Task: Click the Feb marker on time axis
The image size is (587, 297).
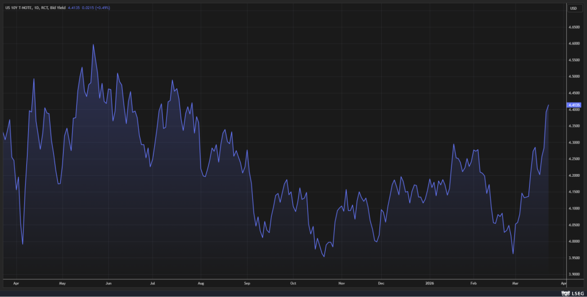Action: (x=473, y=283)
